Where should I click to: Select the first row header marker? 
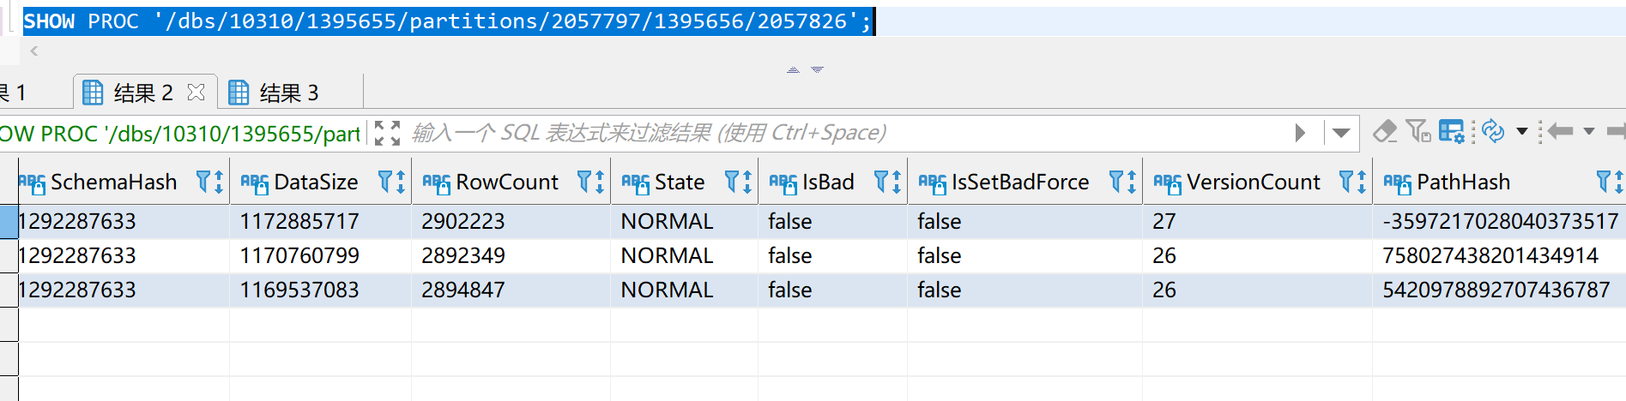9,221
